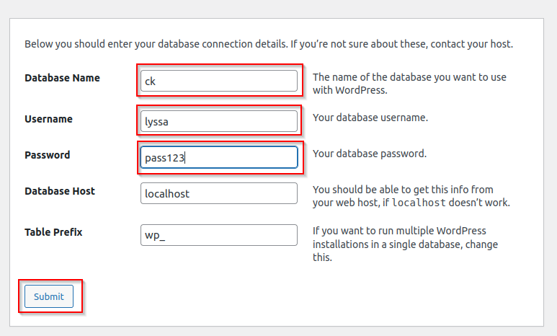The image size is (557, 336).
Task: Click the Database Host label
Action: coord(60,191)
